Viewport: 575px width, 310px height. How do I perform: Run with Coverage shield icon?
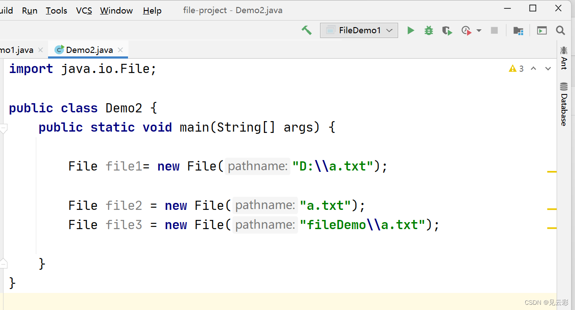pyautogui.click(x=447, y=31)
